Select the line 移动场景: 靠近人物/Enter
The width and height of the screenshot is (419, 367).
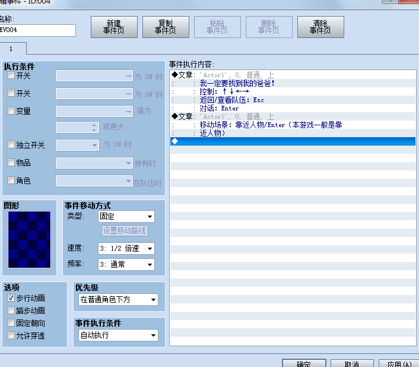293,125
